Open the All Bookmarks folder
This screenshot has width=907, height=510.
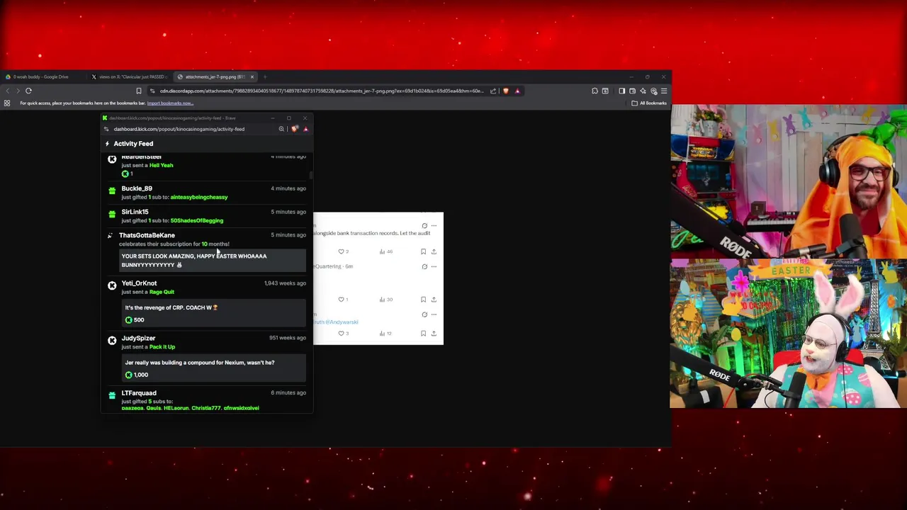pos(648,103)
